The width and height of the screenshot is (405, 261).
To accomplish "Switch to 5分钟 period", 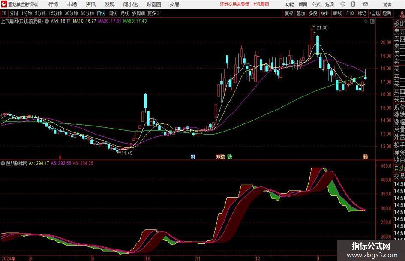I will [x=40, y=13].
